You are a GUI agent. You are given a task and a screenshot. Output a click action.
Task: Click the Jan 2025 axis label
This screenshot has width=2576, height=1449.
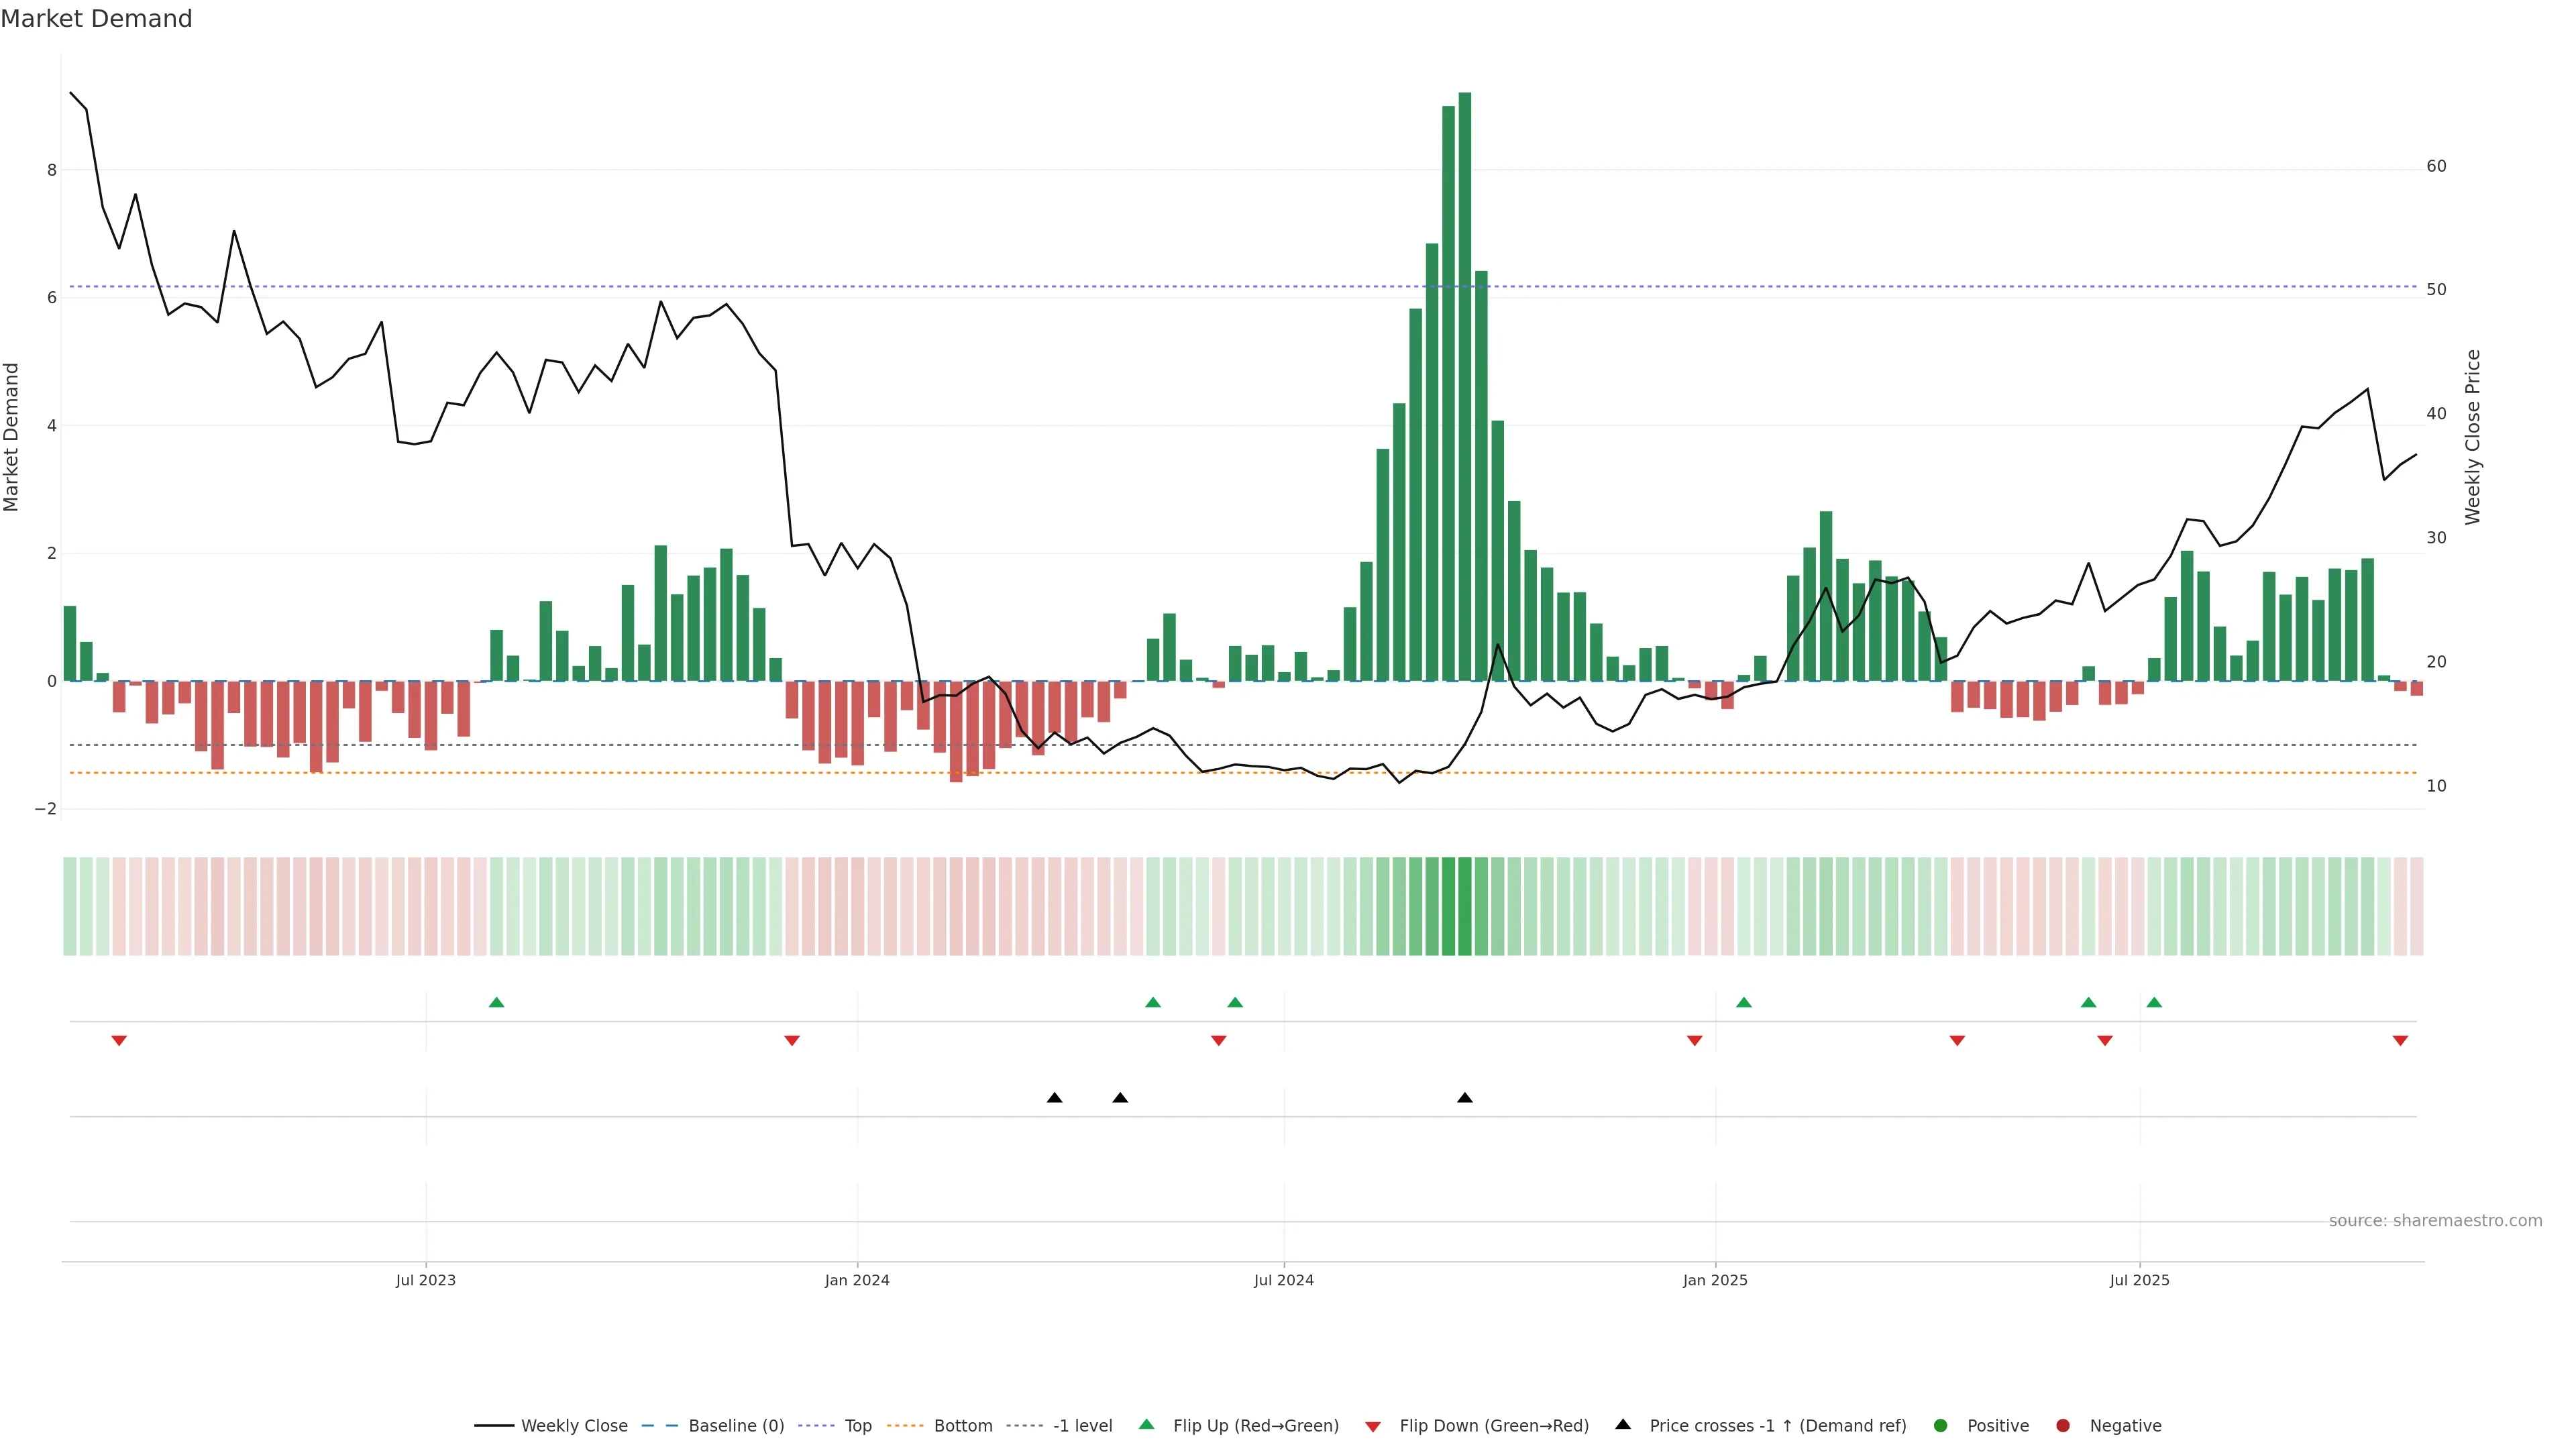[x=1715, y=1280]
